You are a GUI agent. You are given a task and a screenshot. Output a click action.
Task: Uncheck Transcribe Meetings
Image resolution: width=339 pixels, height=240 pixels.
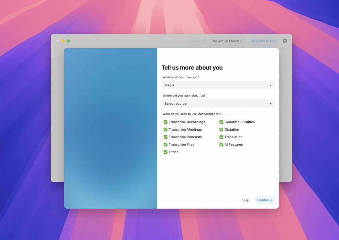[x=165, y=129]
